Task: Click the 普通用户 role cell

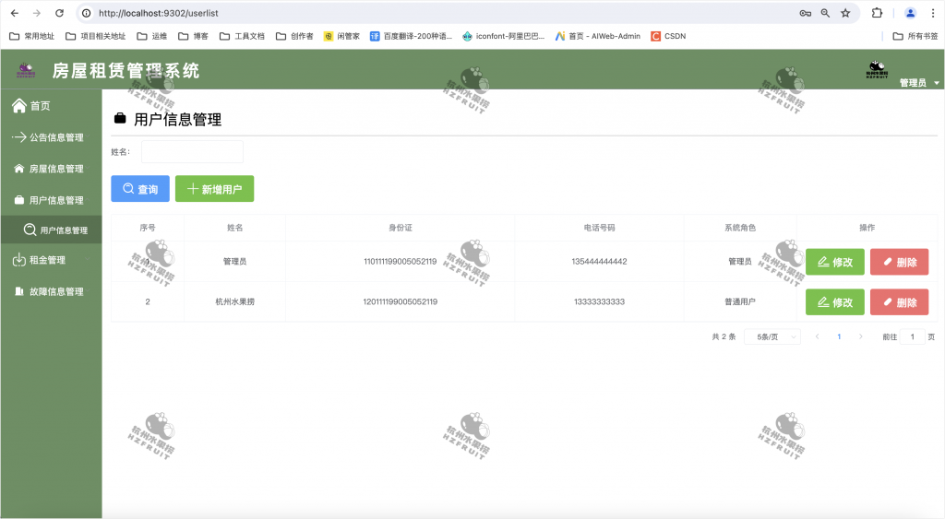Action: [x=740, y=301]
